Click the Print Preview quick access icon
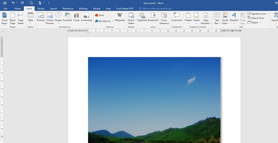278x143 pixels. tap(31, 3)
